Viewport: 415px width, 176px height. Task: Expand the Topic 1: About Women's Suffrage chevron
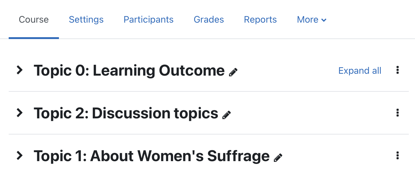click(20, 155)
